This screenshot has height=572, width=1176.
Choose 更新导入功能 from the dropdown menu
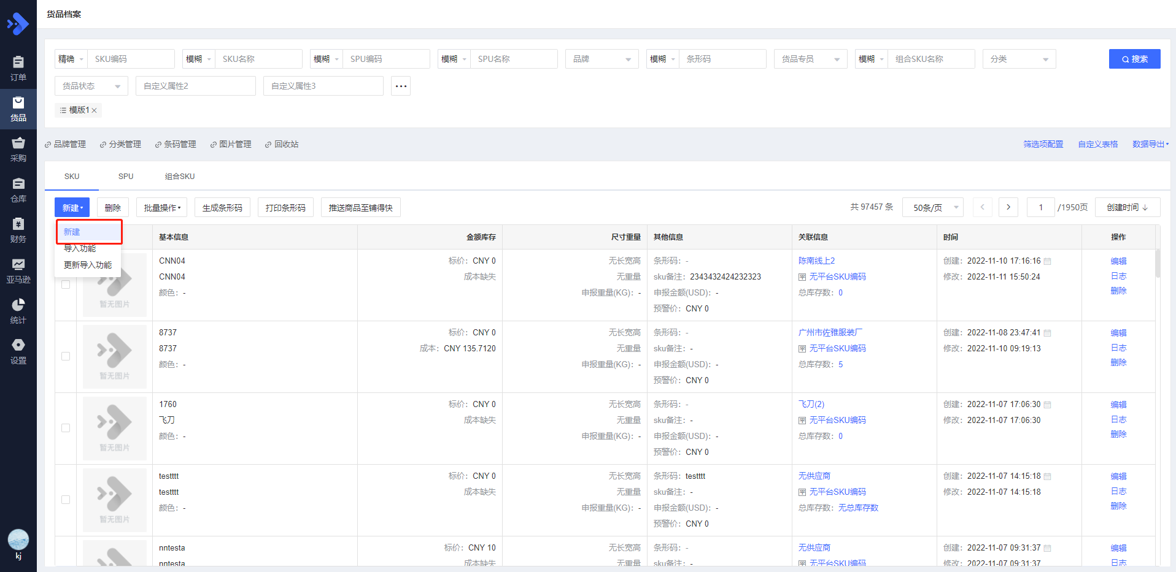coord(89,265)
